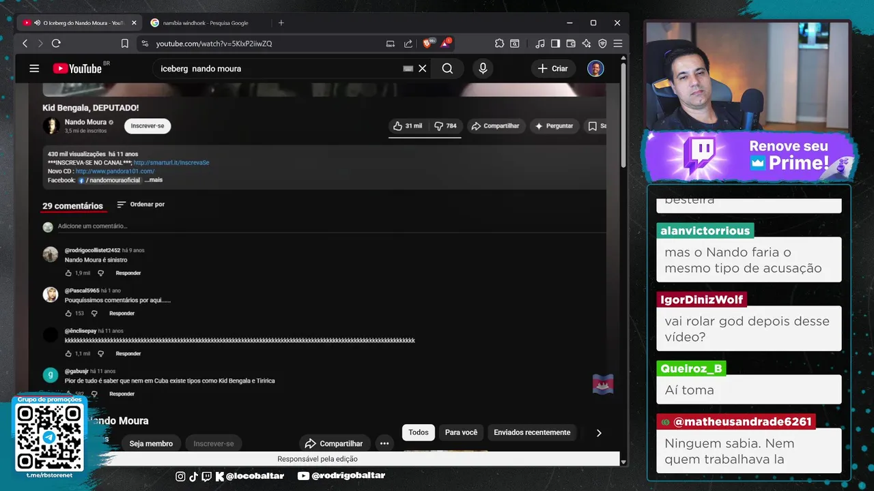Open the browser tab search icon
The height and width of the screenshot is (491, 874).
[x=514, y=44]
